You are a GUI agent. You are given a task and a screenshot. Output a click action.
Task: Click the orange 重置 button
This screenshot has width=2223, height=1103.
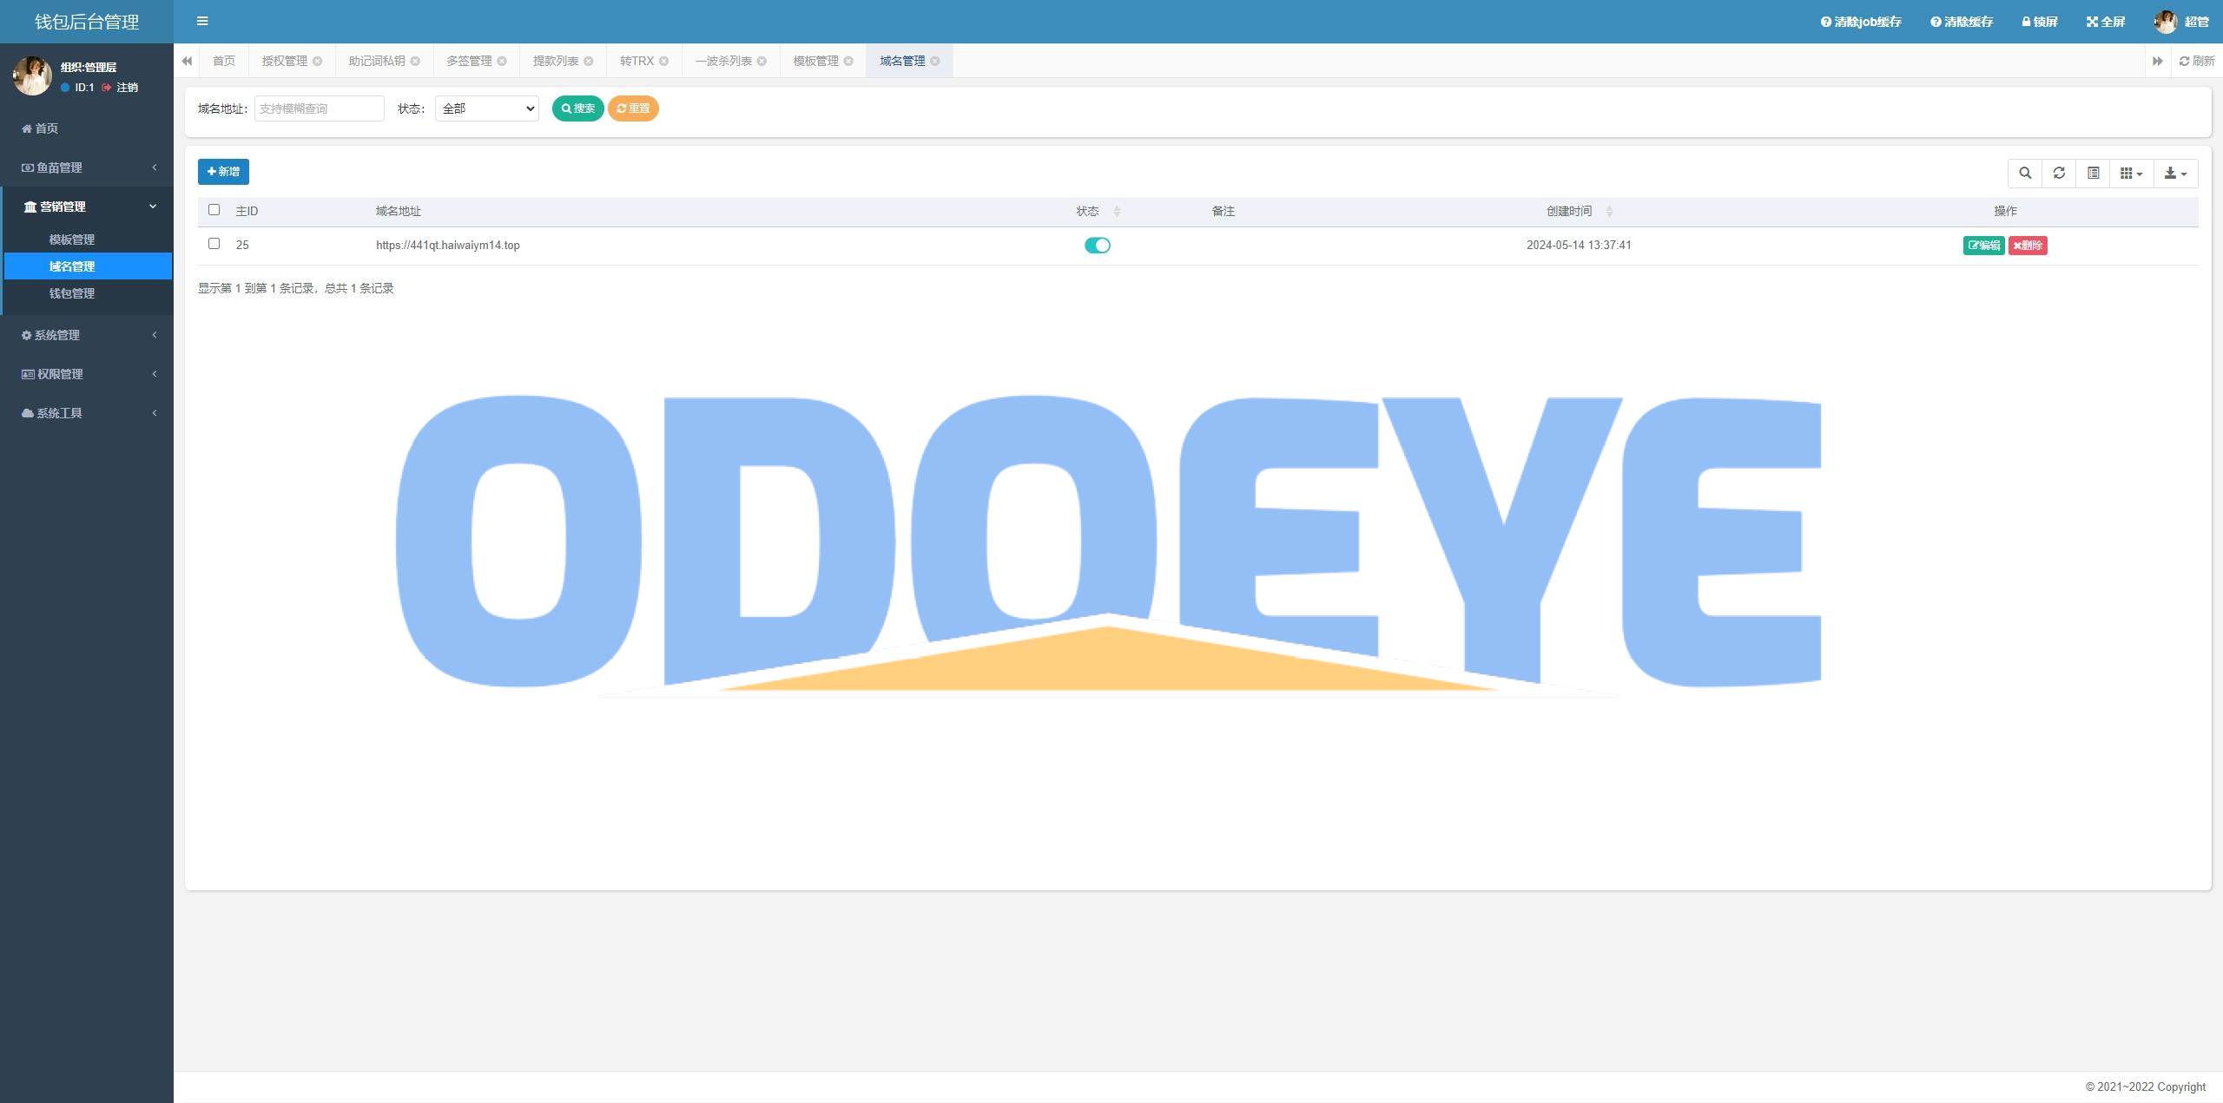coord(633,108)
